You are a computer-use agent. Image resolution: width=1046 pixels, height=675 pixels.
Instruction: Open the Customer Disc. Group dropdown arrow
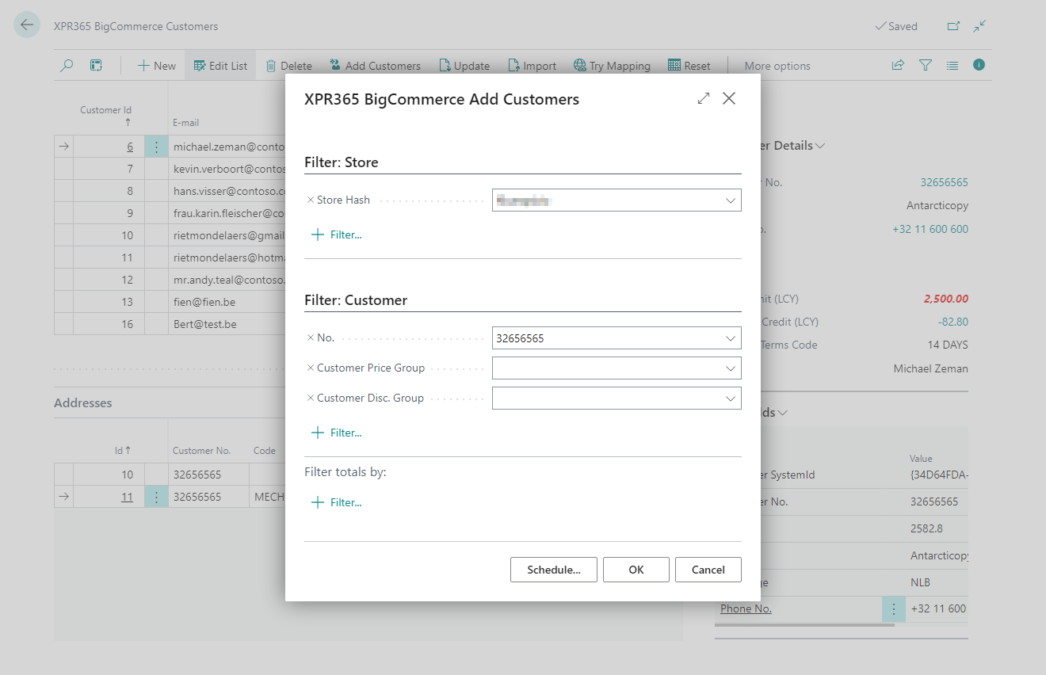point(731,399)
